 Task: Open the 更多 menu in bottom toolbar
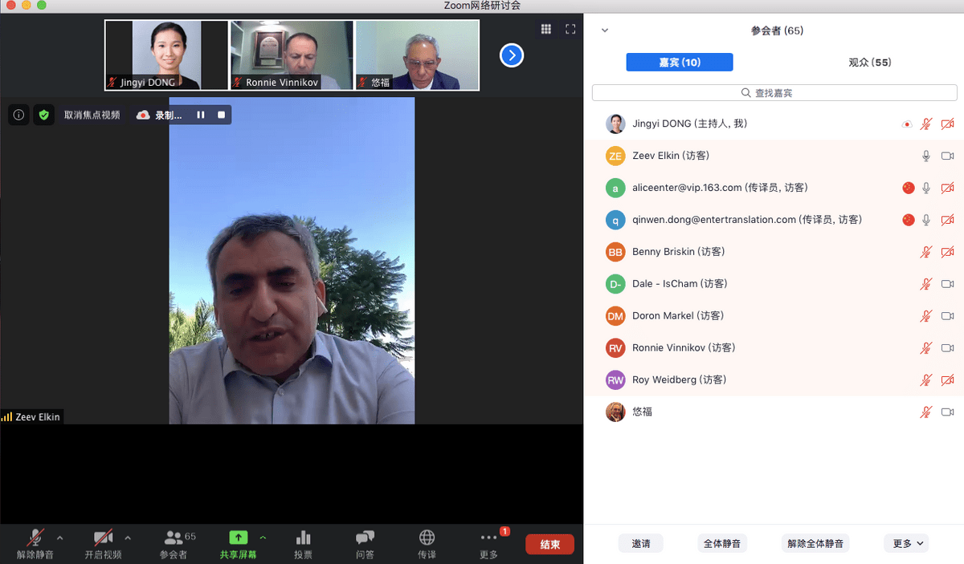click(x=488, y=544)
